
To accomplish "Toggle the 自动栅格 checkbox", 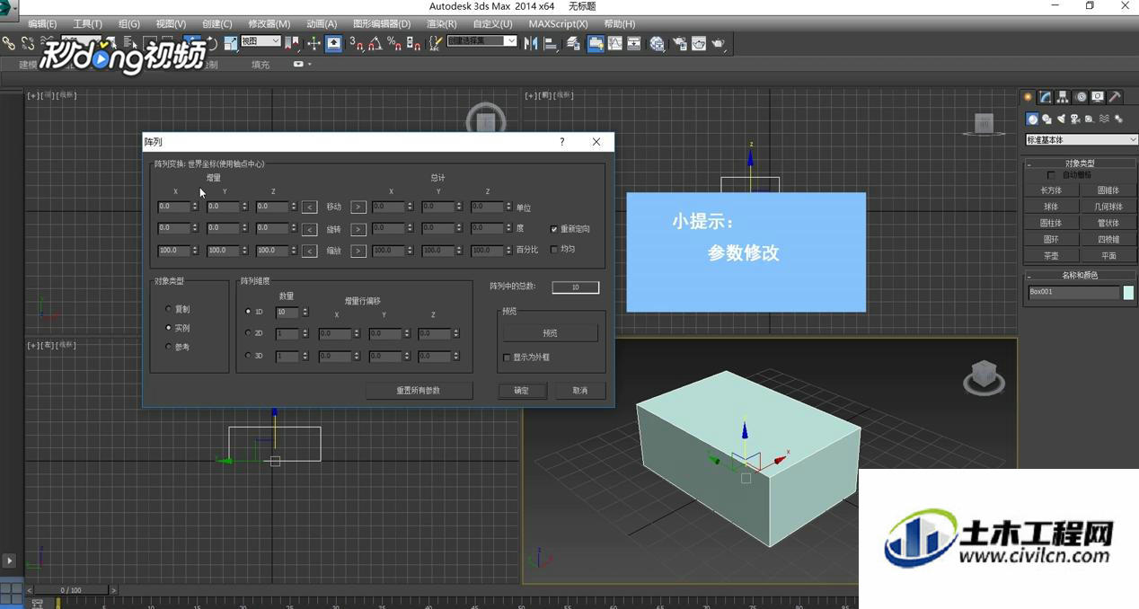I will point(1052,175).
